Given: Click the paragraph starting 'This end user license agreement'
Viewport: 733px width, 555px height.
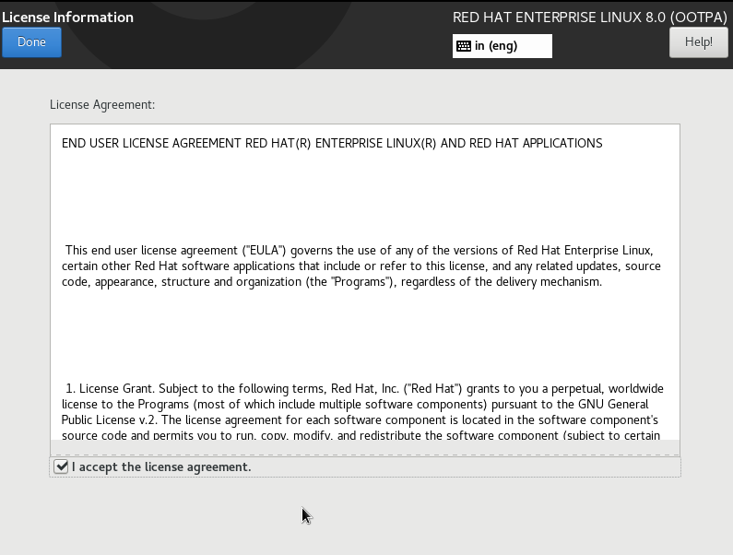Looking at the screenshot, I should (x=361, y=266).
